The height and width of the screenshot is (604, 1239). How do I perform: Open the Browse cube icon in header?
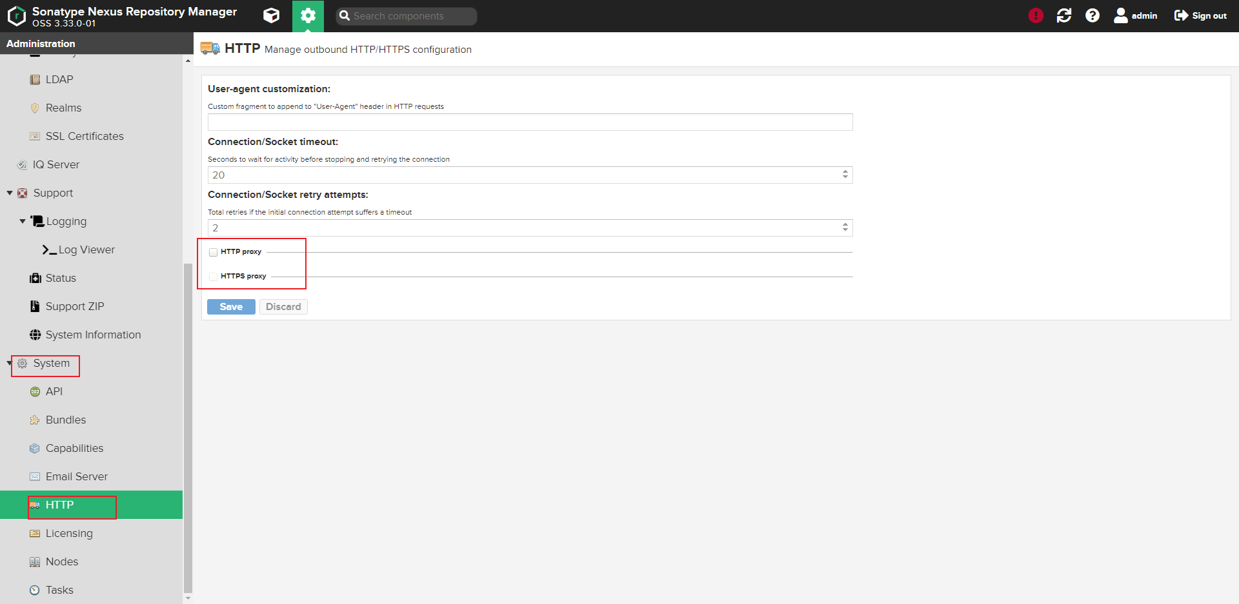272,15
